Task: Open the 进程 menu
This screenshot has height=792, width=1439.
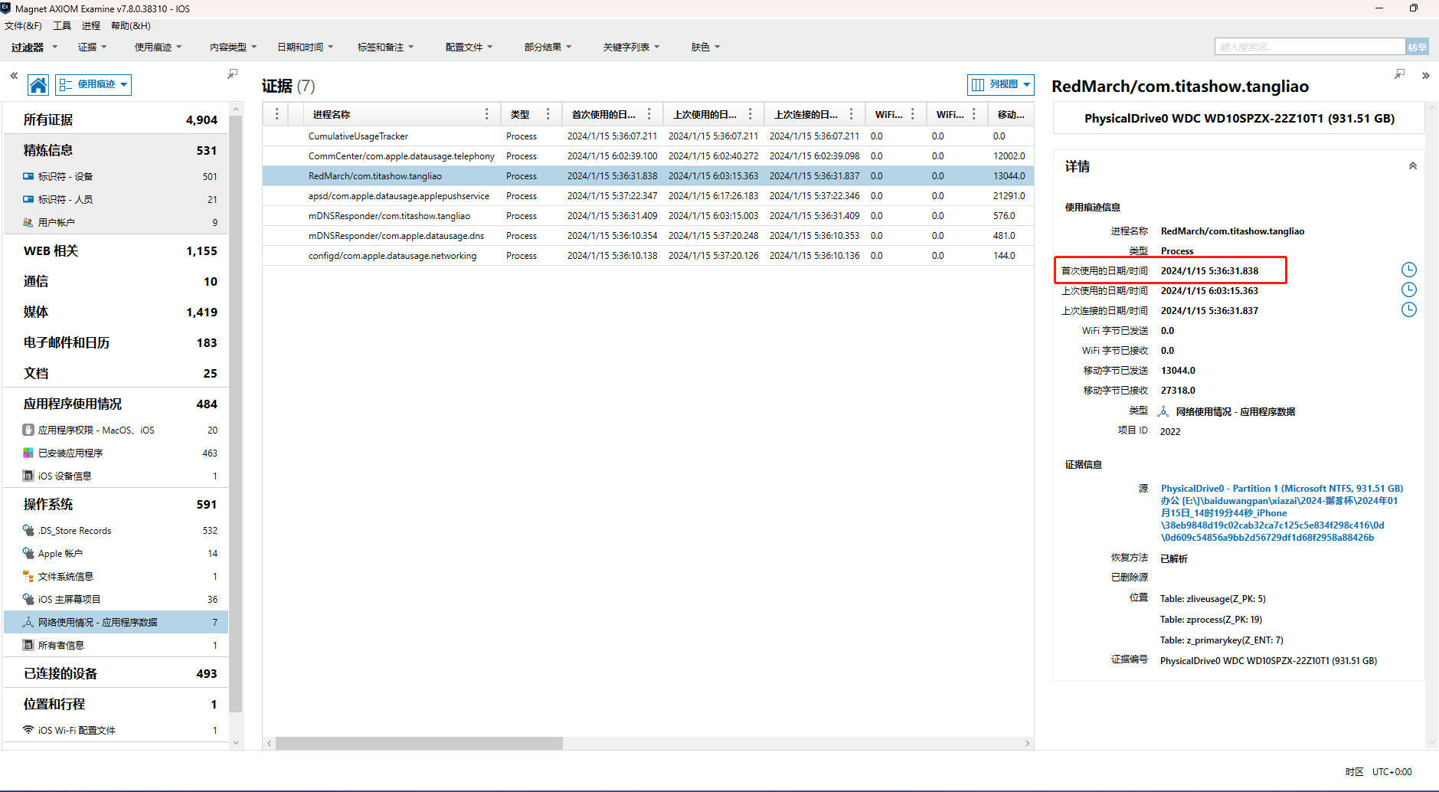Action: (x=91, y=25)
